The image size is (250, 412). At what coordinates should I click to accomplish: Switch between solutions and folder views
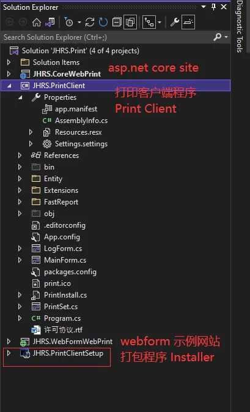(x=50, y=22)
